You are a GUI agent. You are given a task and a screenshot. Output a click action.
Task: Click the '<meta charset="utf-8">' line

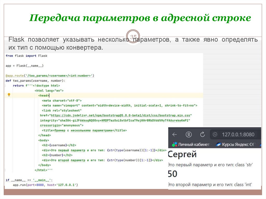coord(62,100)
